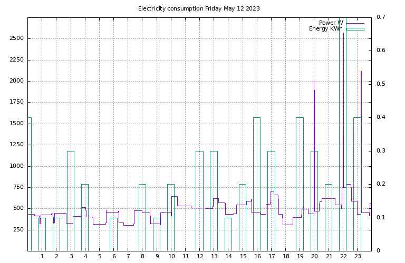Viewport: 405px width, 263px height.
Task: Click the 250 label on left axis
Action: (18, 229)
